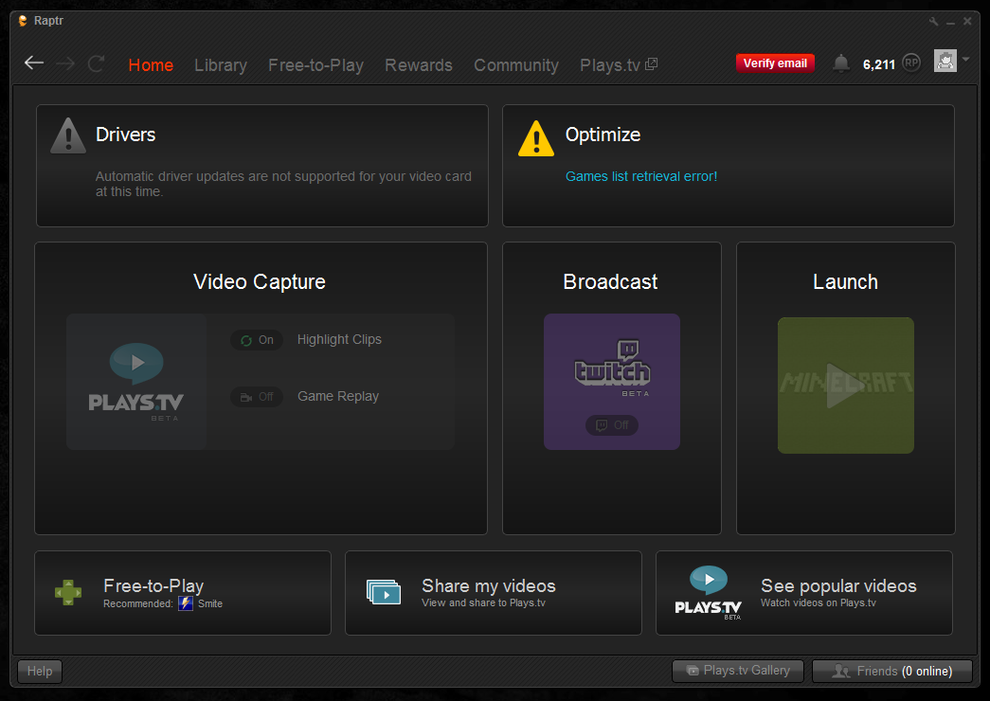Click the Twitch Broadcast tile
990x701 pixels.
click(x=612, y=382)
